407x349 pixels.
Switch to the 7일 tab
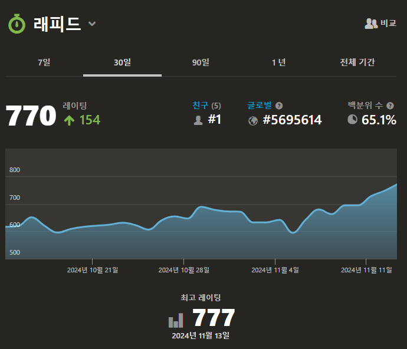tap(44, 62)
